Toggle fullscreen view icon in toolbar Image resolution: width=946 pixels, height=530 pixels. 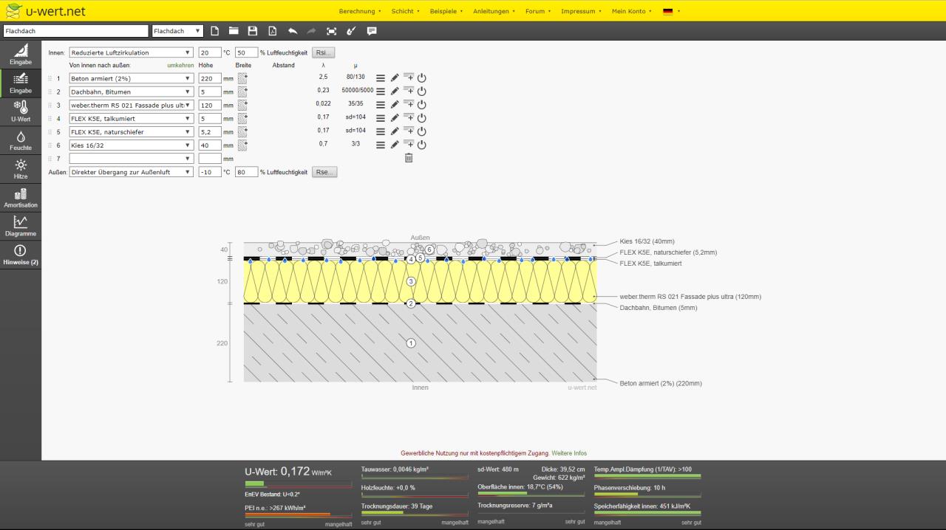coord(331,31)
